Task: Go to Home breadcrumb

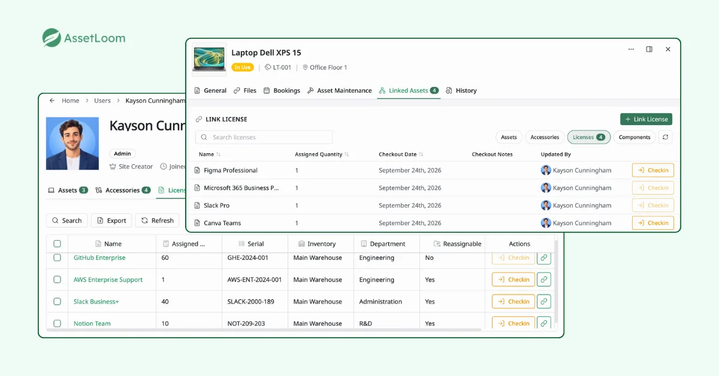Action: pyautogui.click(x=71, y=101)
